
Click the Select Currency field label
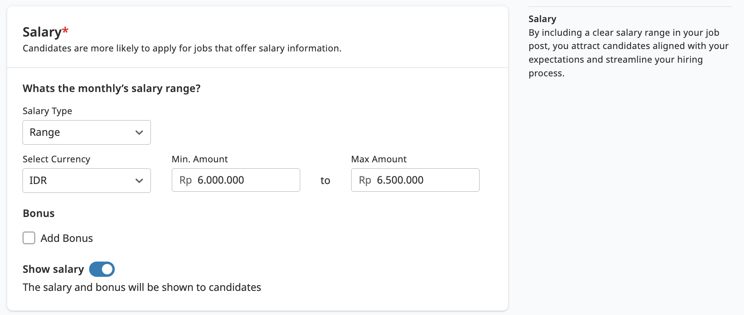click(x=57, y=159)
